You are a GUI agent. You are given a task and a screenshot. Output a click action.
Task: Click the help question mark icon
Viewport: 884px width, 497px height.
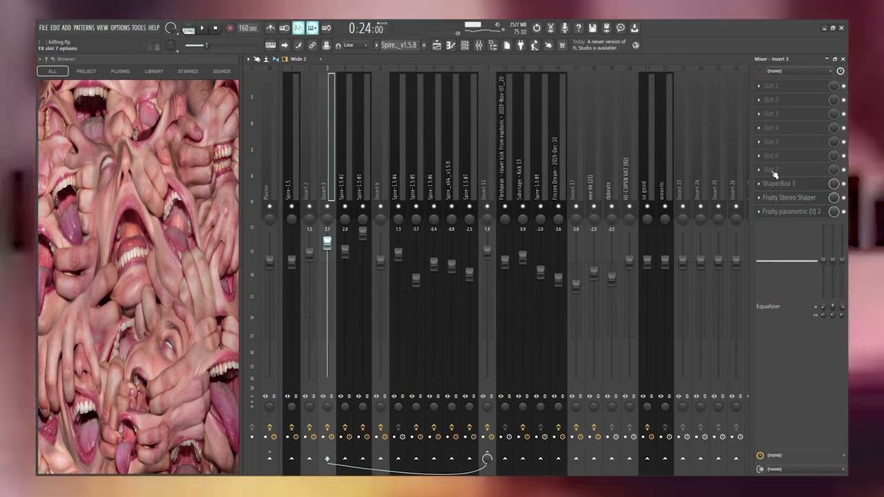tap(578, 28)
